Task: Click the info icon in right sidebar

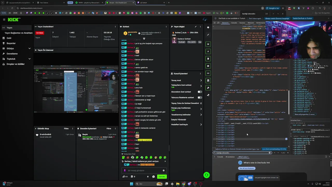Action: coord(208,27)
